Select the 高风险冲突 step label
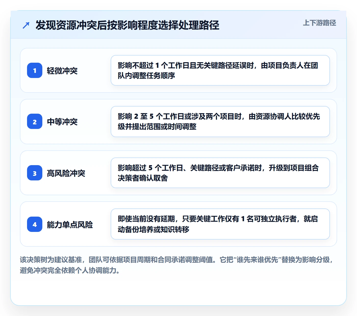The height and width of the screenshot is (316, 357). click(x=66, y=173)
